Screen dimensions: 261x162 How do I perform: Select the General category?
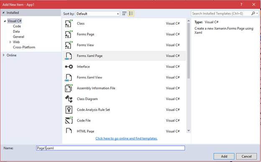click(18, 37)
